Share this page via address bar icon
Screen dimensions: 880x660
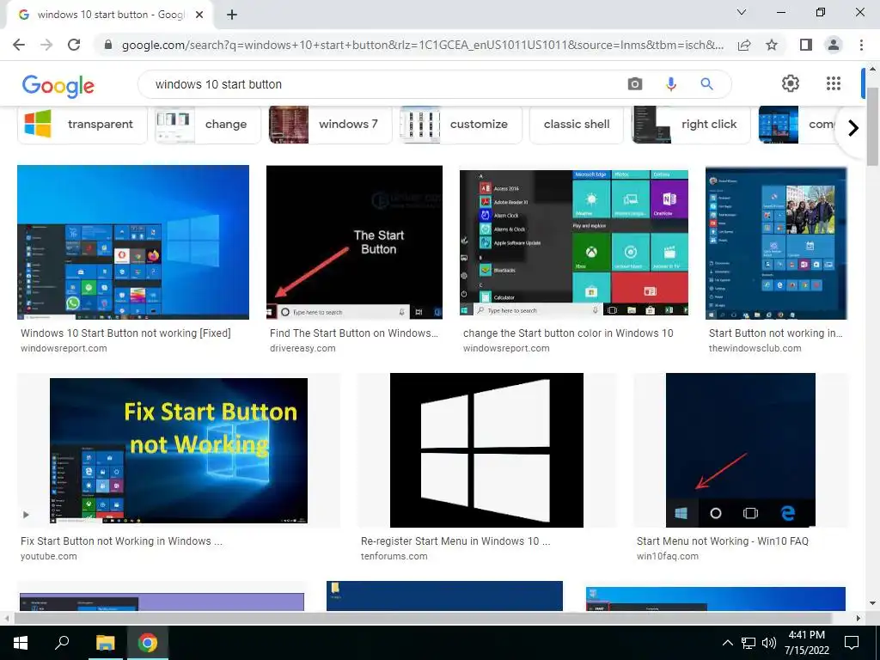[744, 45]
